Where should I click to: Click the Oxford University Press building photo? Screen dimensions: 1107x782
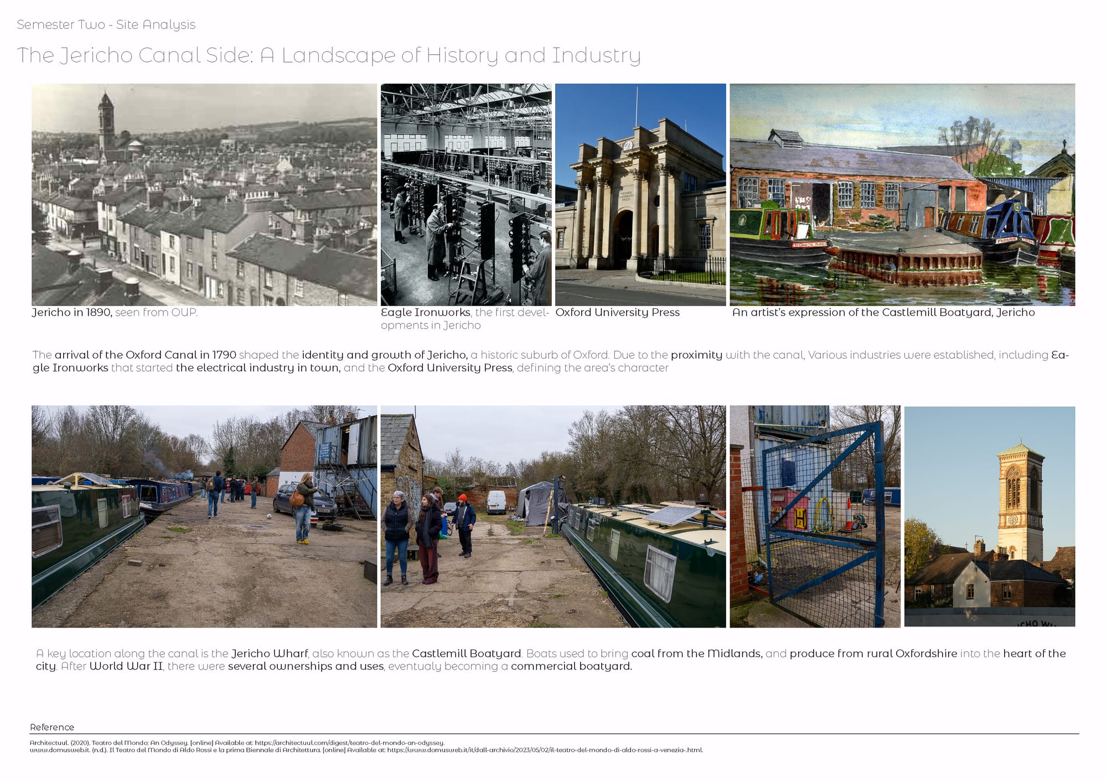(640, 194)
